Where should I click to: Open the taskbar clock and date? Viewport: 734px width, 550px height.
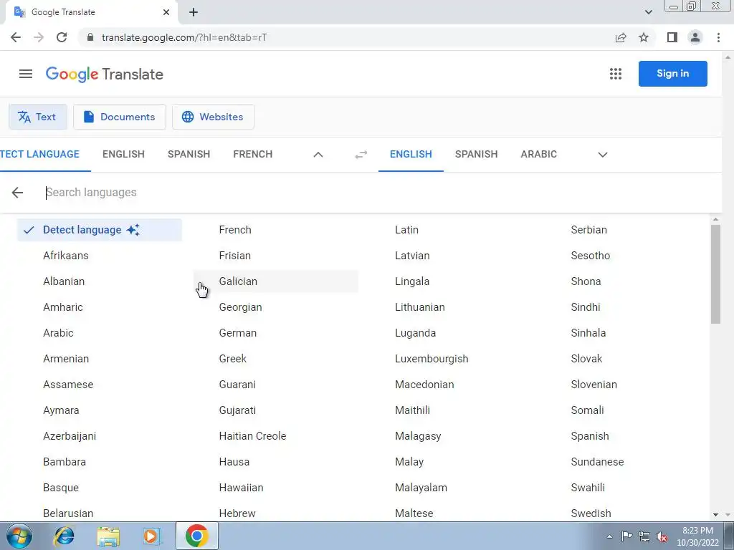(697, 536)
